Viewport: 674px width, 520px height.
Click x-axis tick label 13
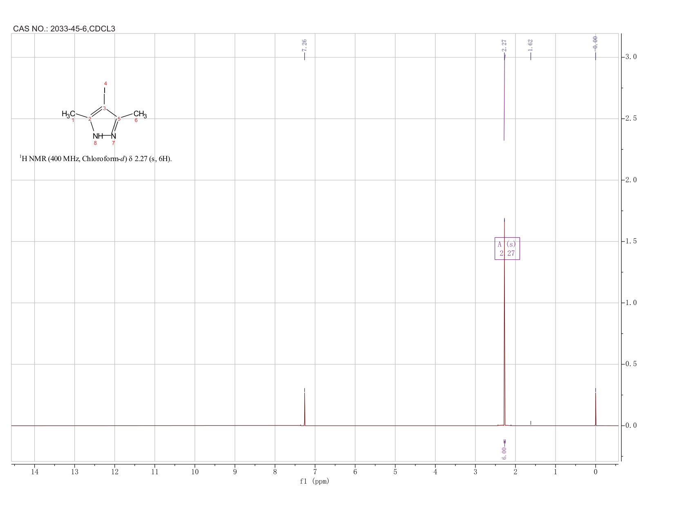74,472
